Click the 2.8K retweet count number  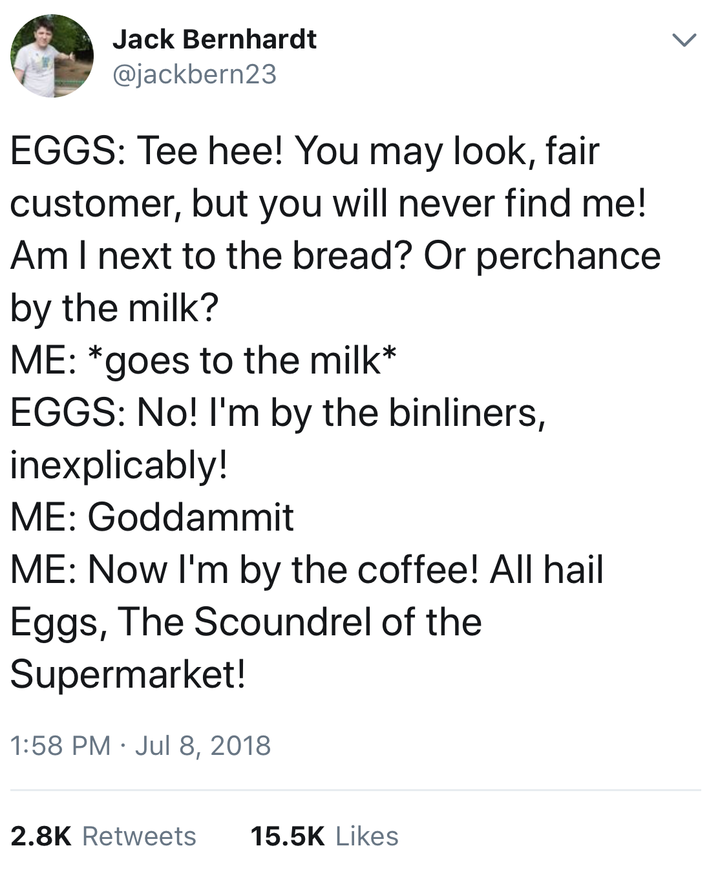[x=41, y=836]
